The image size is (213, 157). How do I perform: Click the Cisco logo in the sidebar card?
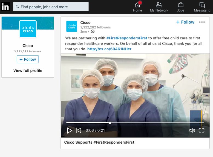(x=28, y=29)
